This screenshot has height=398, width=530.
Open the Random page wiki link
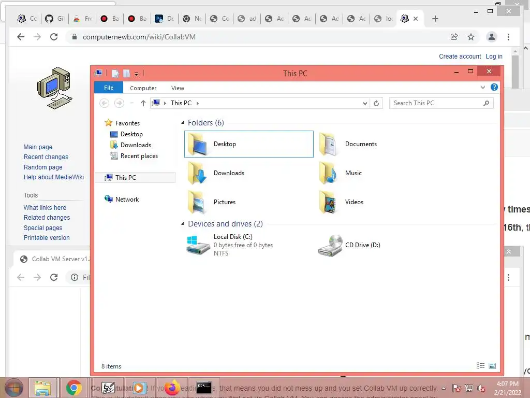[43, 167]
